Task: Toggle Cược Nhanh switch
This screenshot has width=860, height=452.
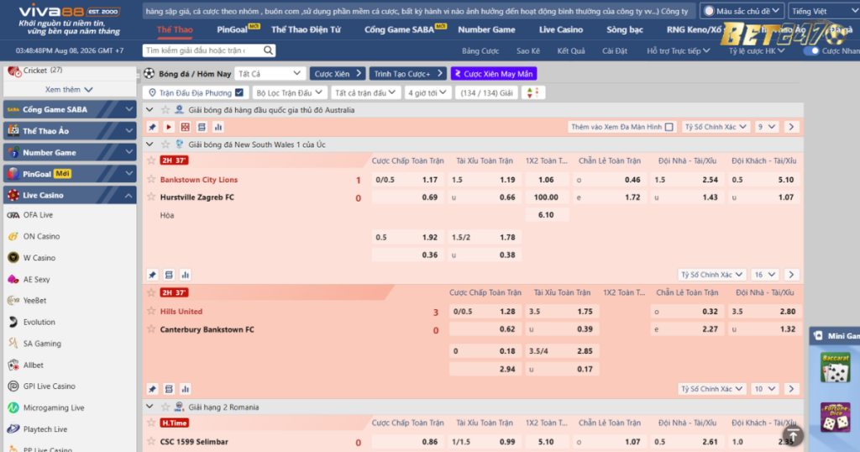Action: point(810,50)
